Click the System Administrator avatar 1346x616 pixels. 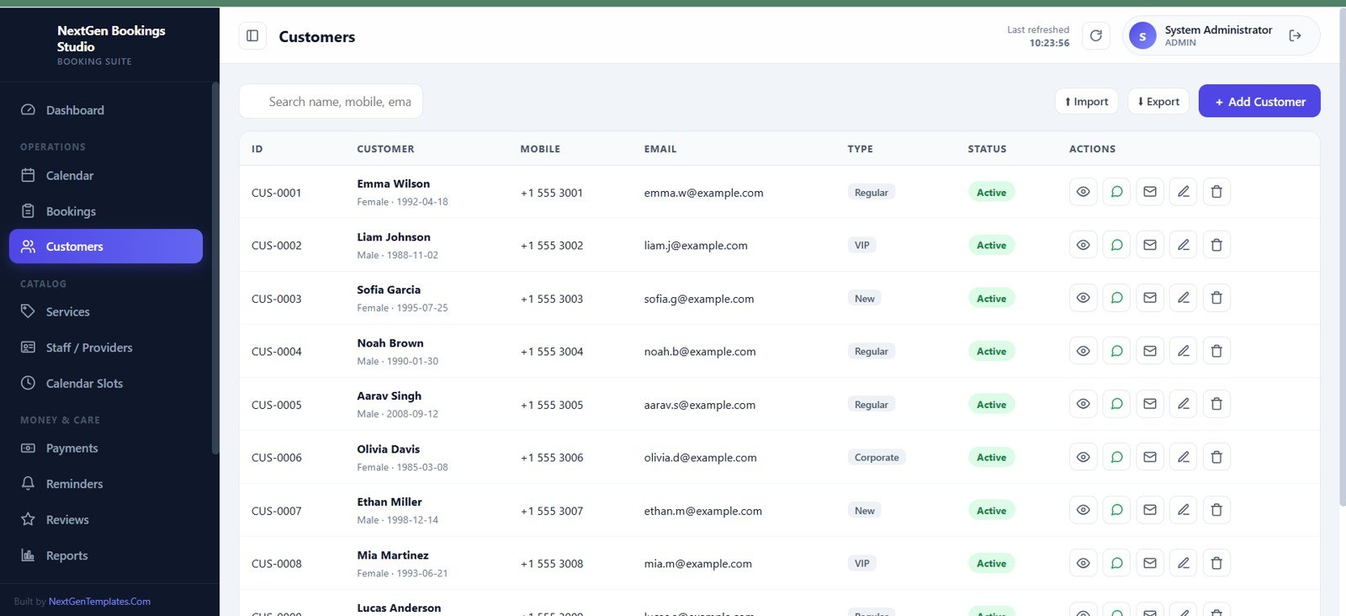tap(1142, 36)
